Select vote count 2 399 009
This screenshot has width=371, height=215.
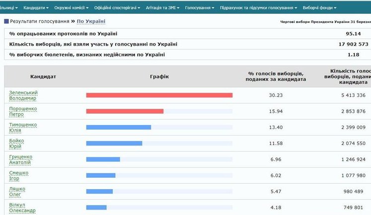click(x=353, y=127)
